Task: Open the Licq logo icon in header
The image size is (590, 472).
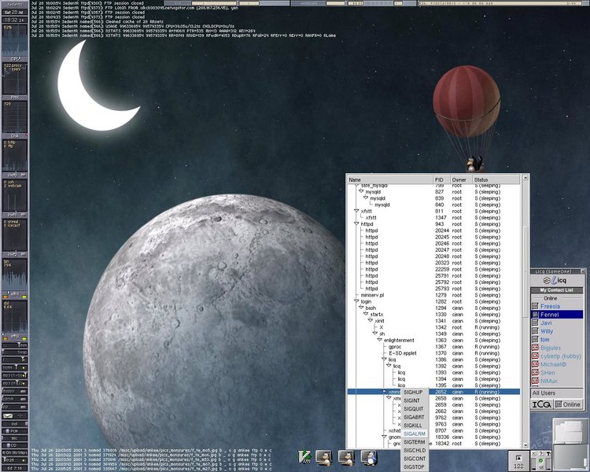Action: (x=556, y=280)
